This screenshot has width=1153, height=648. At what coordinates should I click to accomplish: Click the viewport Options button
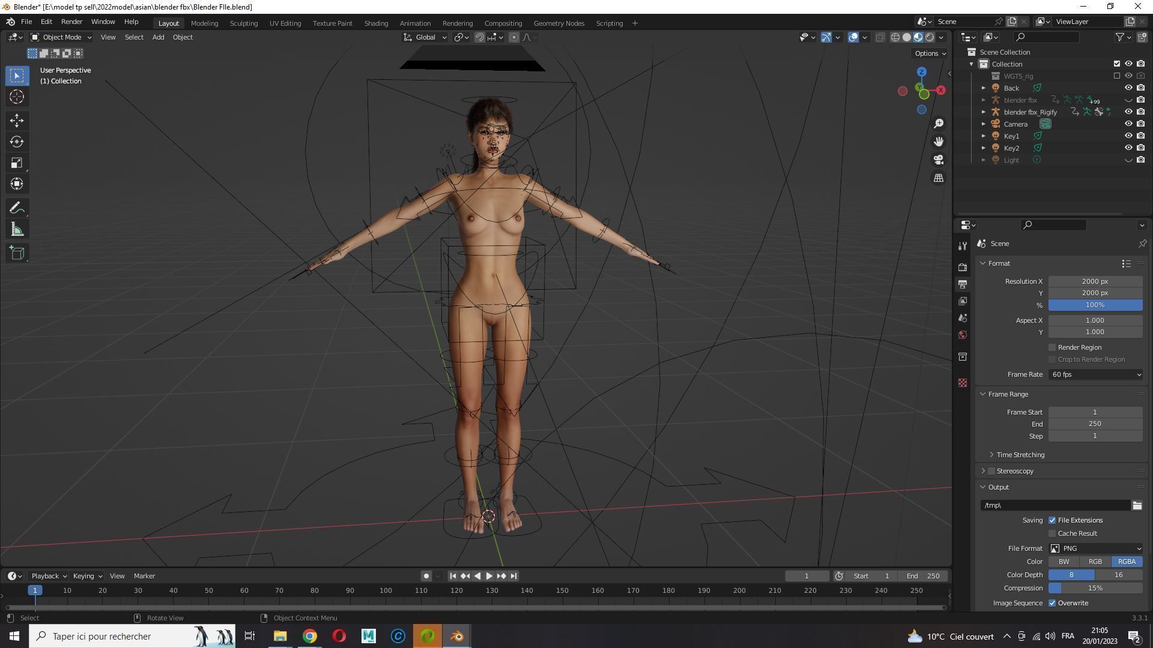[x=930, y=53]
